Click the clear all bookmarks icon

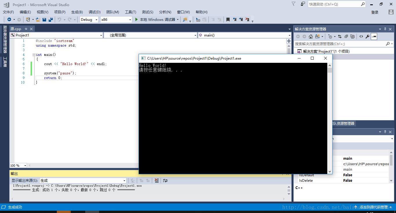(247, 19)
